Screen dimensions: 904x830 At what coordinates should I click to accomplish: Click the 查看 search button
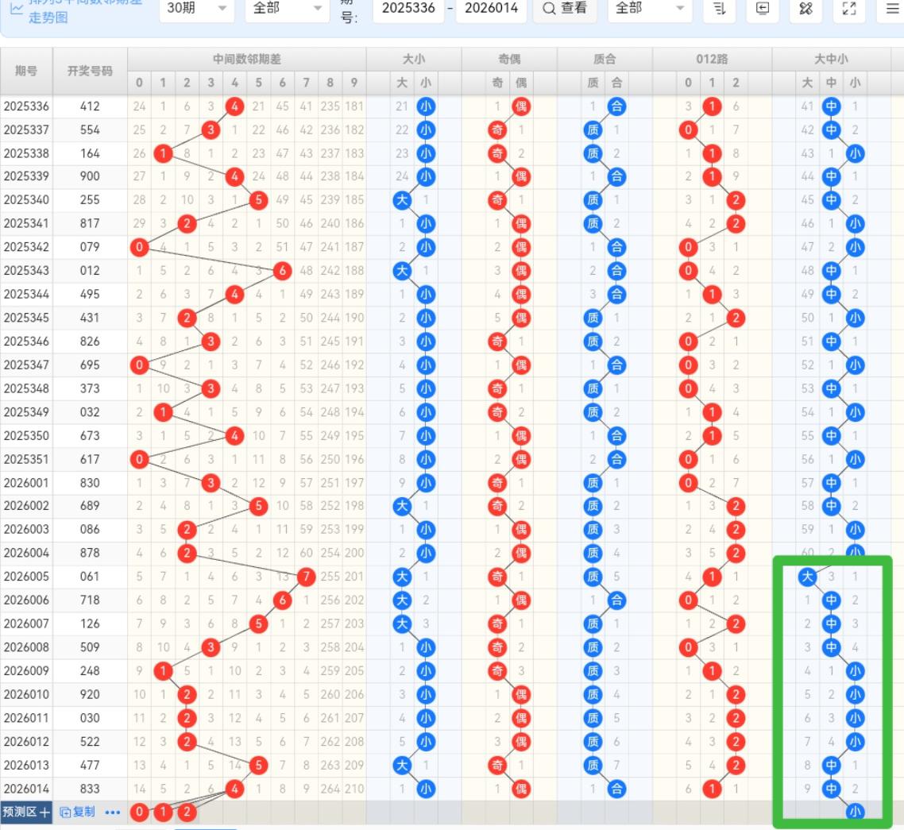(x=565, y=9)
